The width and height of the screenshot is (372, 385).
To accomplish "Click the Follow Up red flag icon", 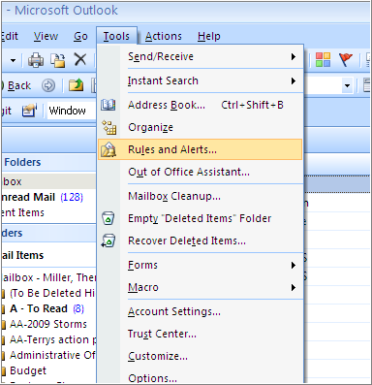I will point(346,60).
